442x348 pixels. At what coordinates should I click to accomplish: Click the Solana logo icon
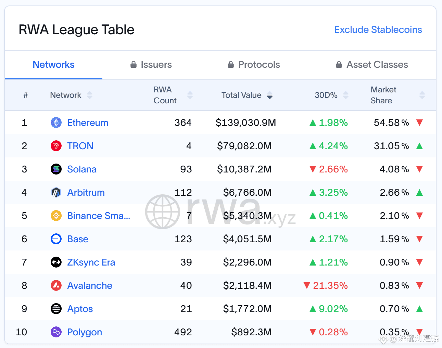(56, 169)
